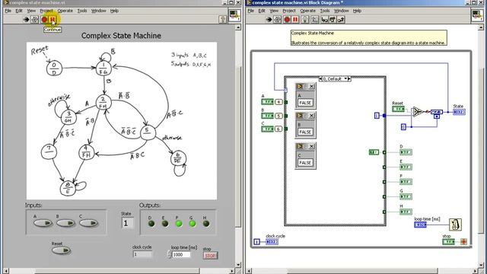
Task: Click the clock cycle indicator field
Action: (142, 254)
